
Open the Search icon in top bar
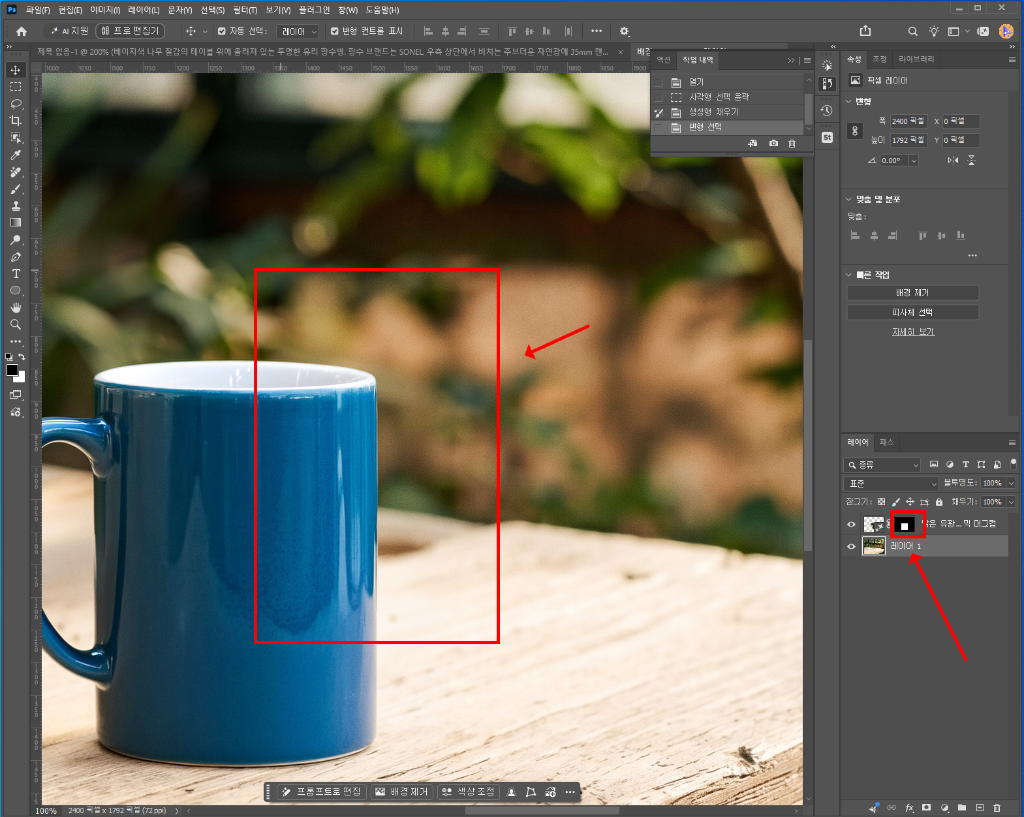click(912, 31)
